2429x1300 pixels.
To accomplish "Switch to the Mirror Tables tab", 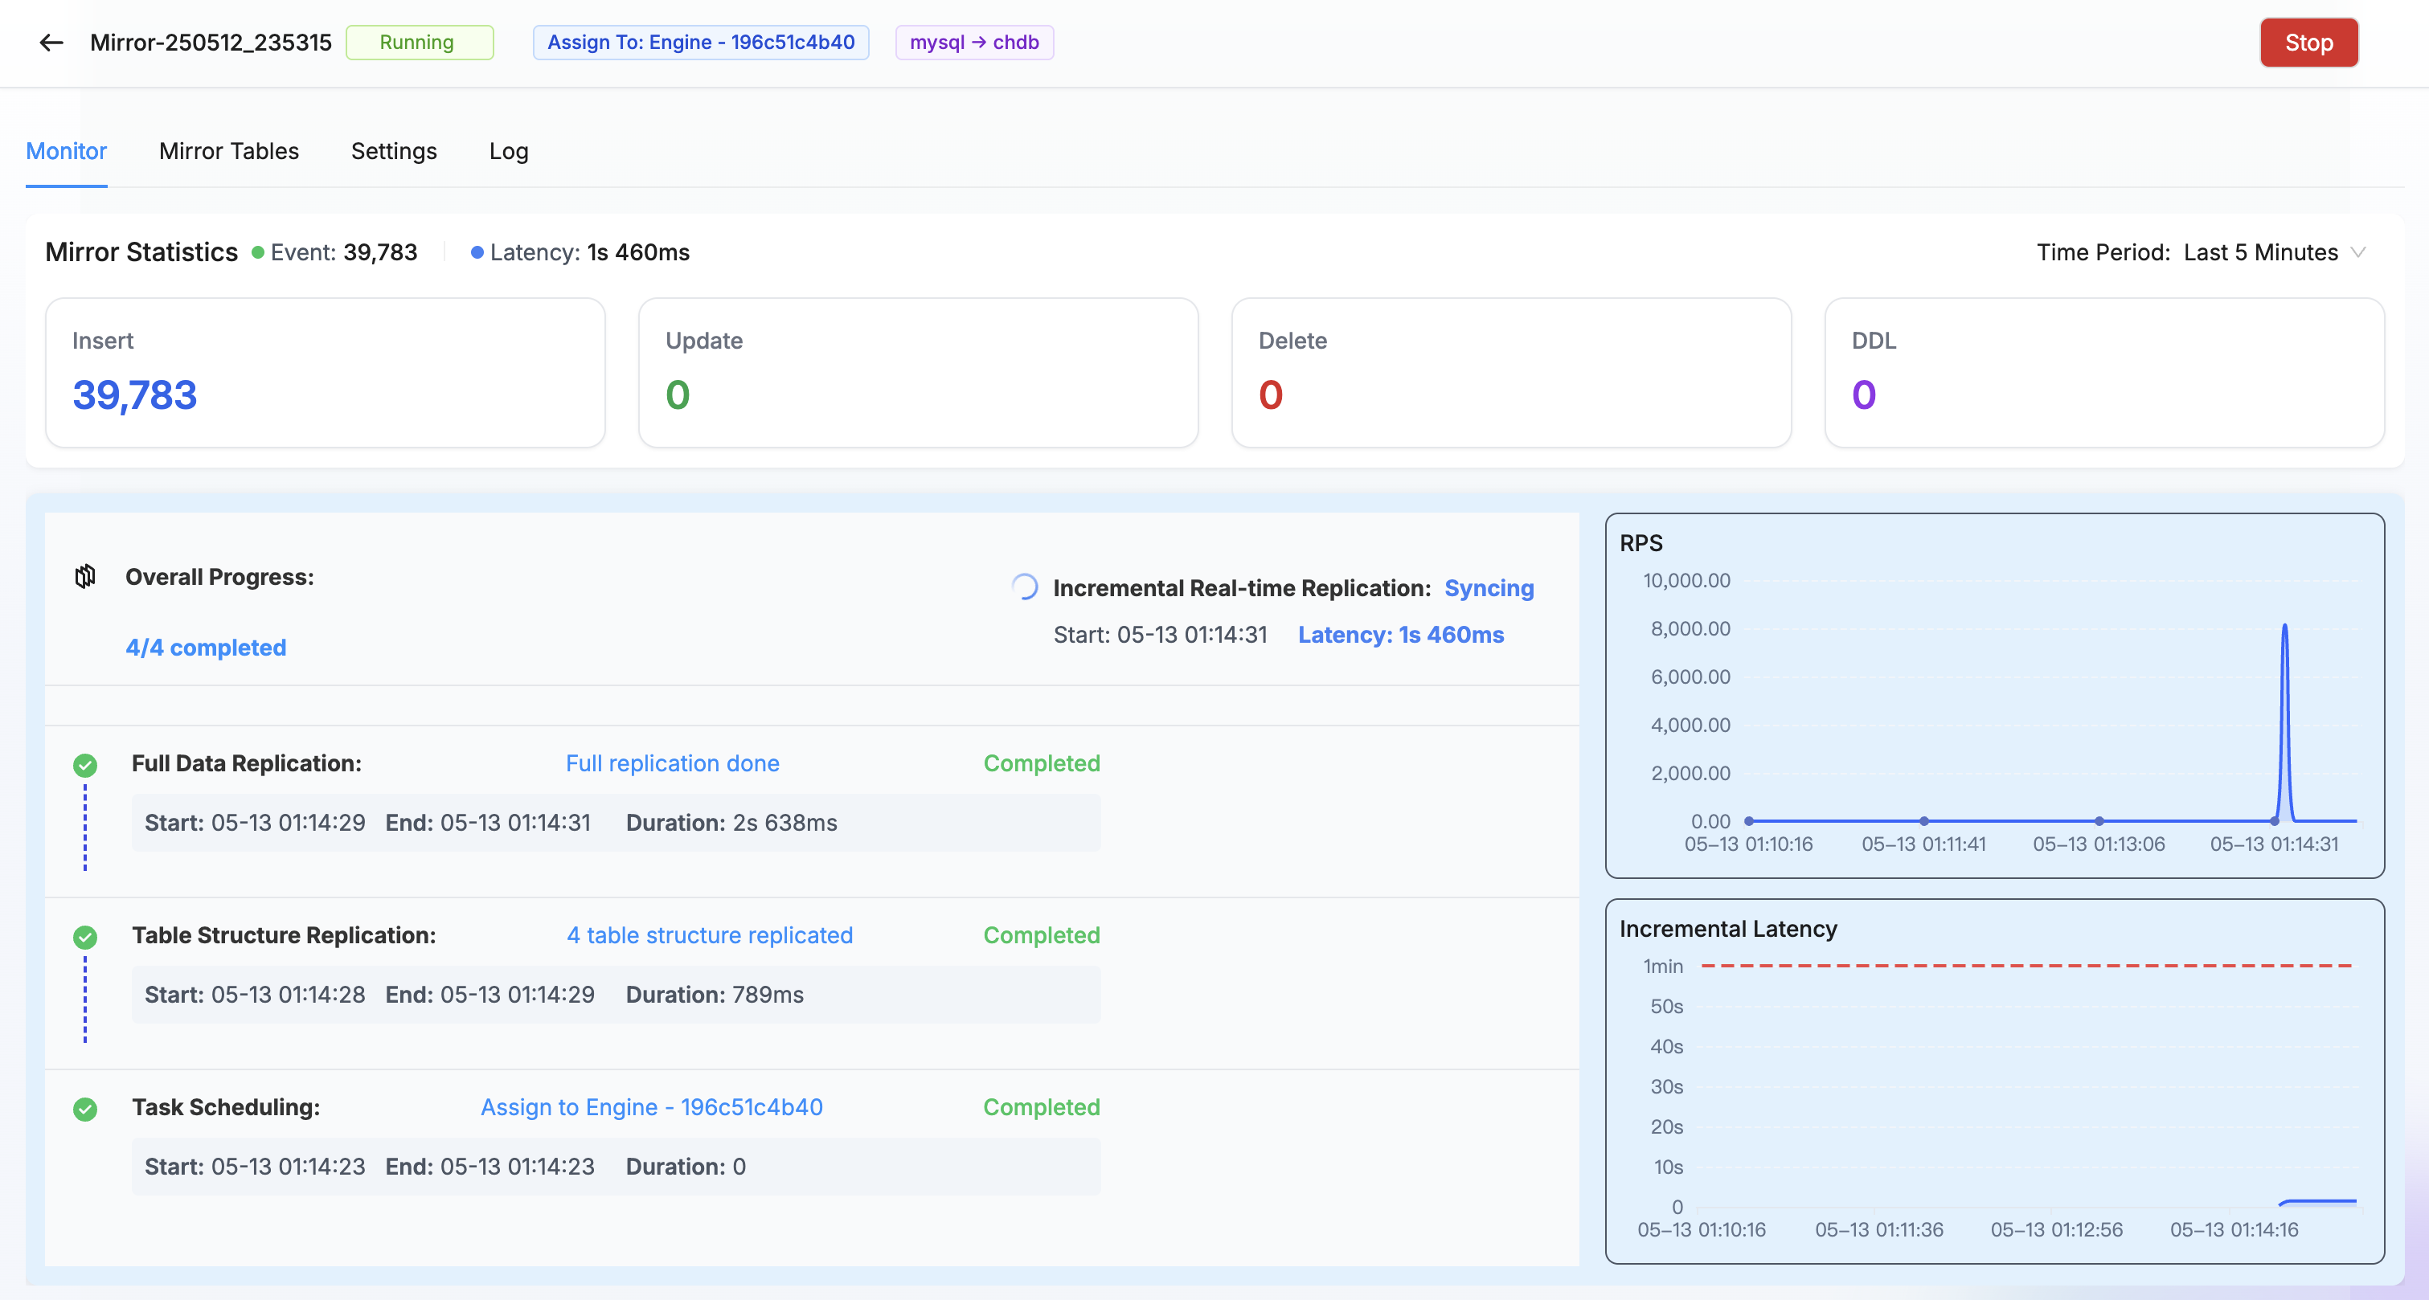I will coord(229,151).
